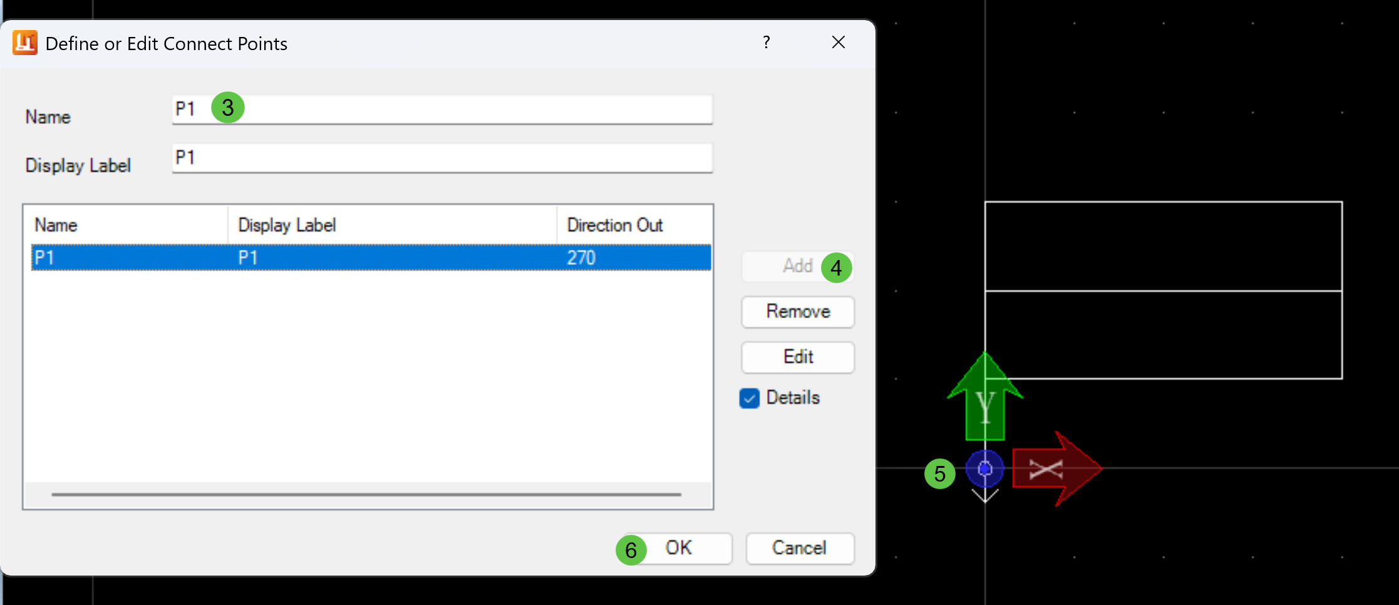Focus the Name input field
This screenshot has height=605, width=1399.
tap(442, 110)
